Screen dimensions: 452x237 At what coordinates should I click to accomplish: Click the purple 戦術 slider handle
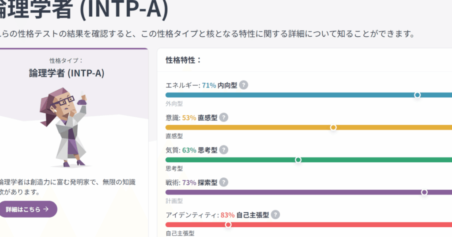[x=424, y=192]
